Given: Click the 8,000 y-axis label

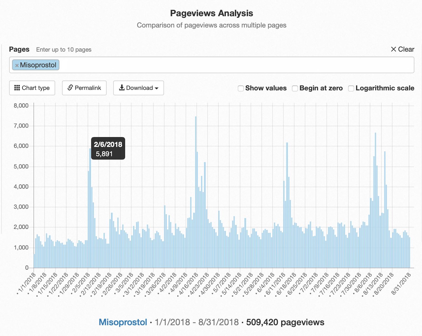Looking at the screenshot, I should (x=21, y=106).
